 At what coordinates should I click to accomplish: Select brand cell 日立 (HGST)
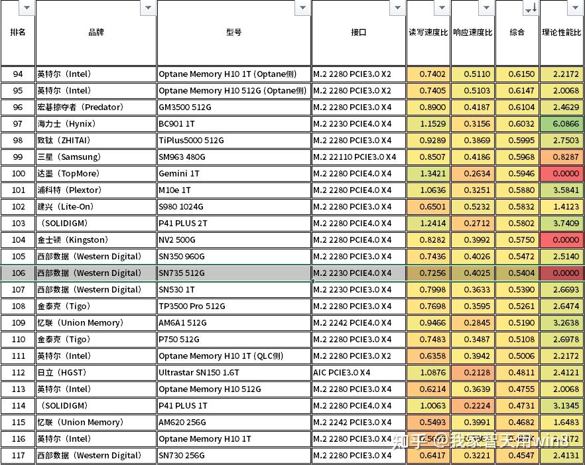tap(96, 372)
